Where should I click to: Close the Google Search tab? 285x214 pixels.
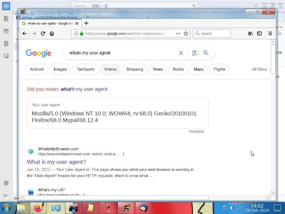tap(77, 23)
